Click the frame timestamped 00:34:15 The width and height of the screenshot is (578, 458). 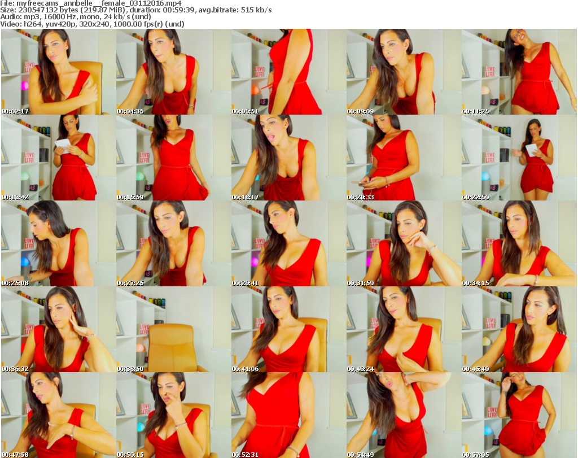pos(518,243)
